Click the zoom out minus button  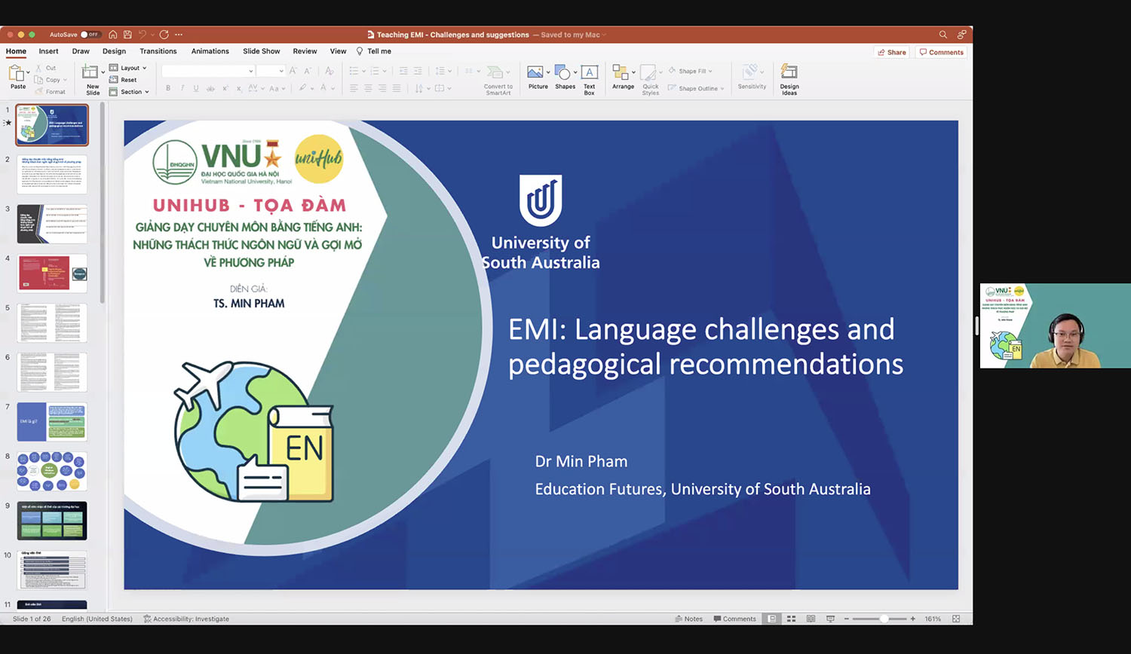pyautogui.click(x=847, y=619)
